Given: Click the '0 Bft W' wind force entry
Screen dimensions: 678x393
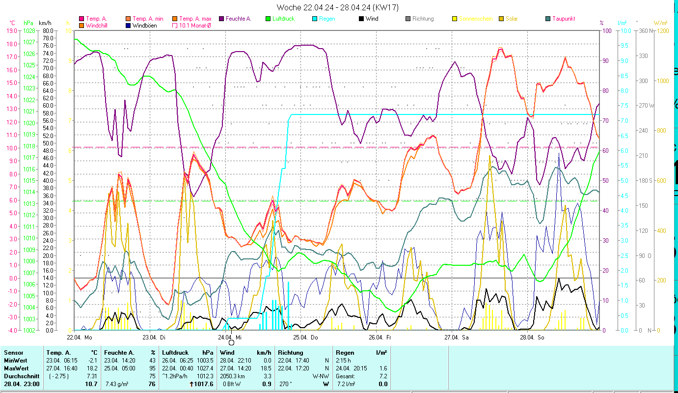Looking at the screenshot, I should tap(233, 384).
